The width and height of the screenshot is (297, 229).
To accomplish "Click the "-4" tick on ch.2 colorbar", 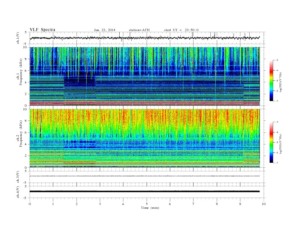I will [277, 132].
